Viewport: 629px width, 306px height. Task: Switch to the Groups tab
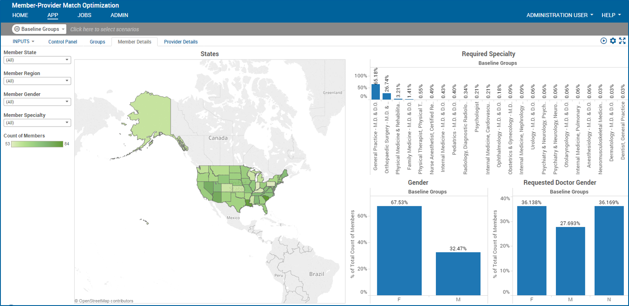coord(97,41)
